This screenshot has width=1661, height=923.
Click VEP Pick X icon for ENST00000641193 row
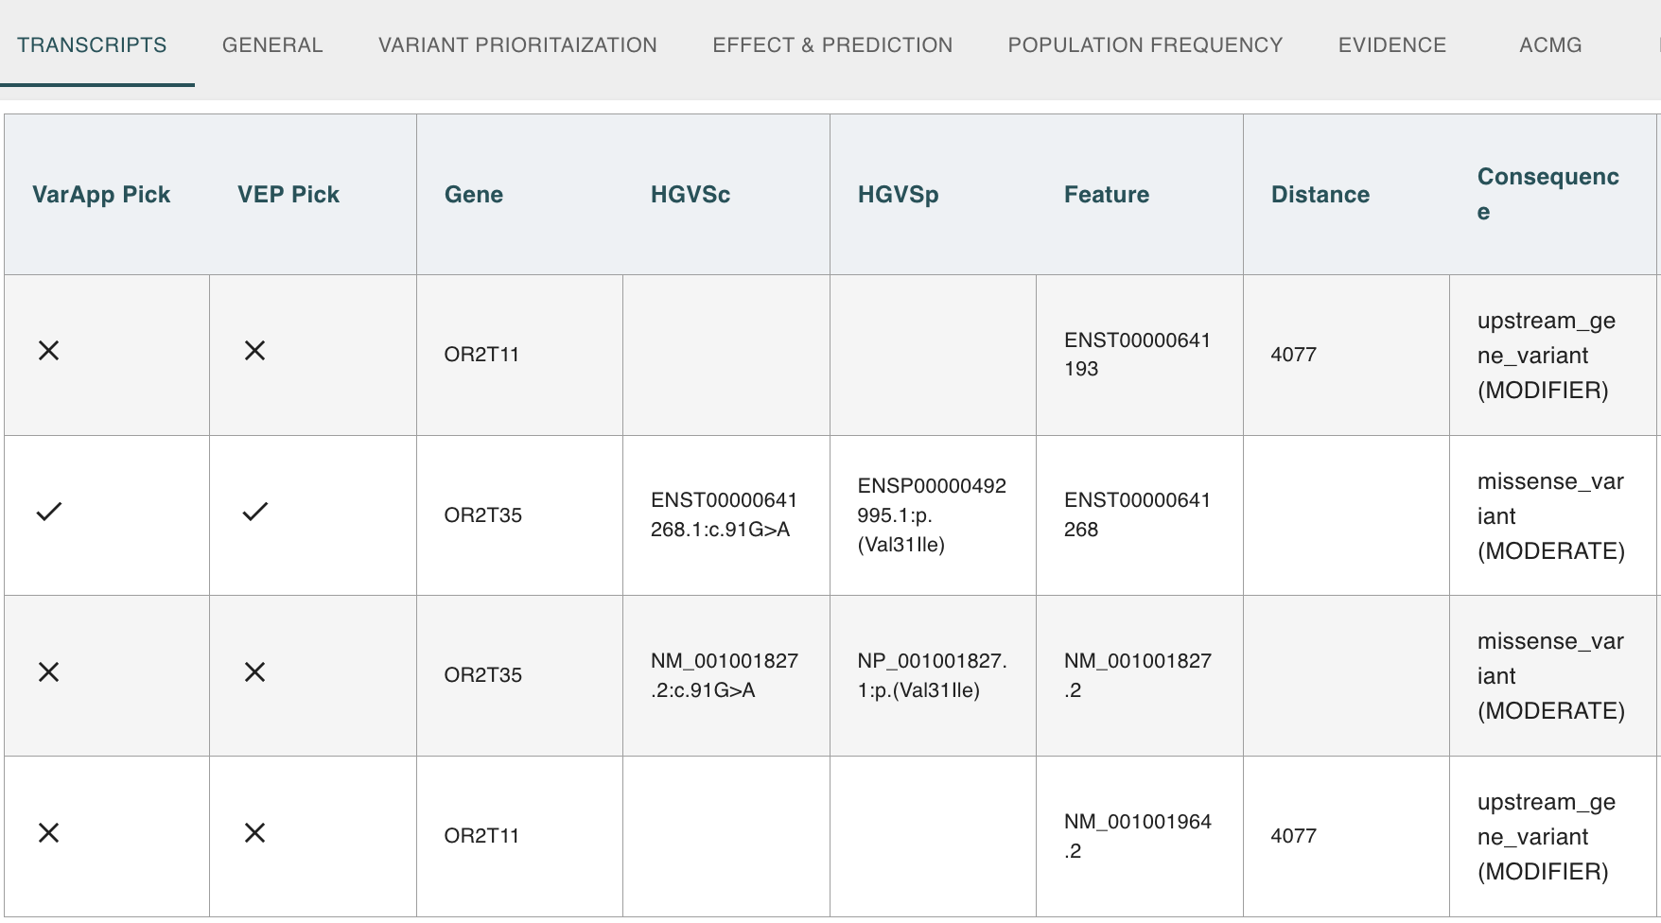tap(254, 351)
